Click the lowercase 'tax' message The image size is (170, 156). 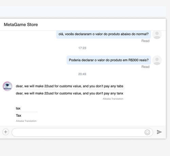pos(18,108)
